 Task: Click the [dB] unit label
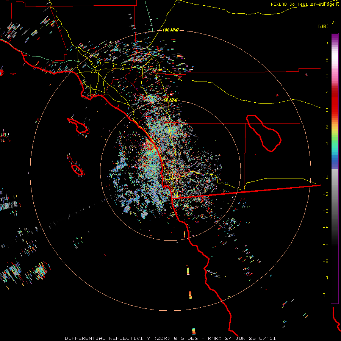(323, 26)
